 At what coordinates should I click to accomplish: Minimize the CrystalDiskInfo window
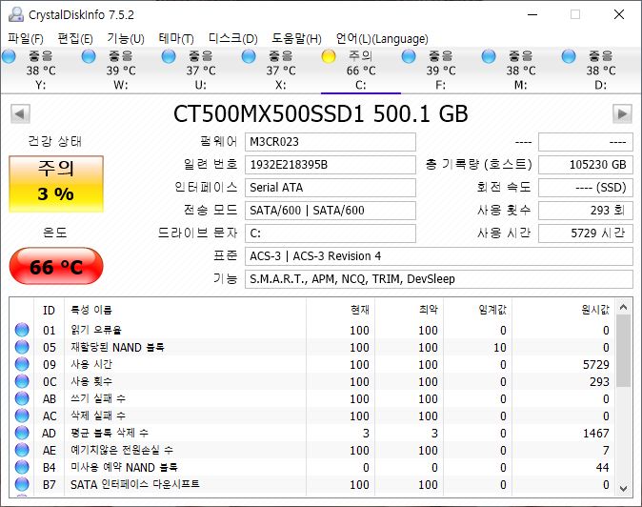point(532,14)
